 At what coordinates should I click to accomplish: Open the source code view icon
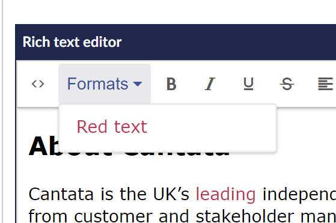38,84
